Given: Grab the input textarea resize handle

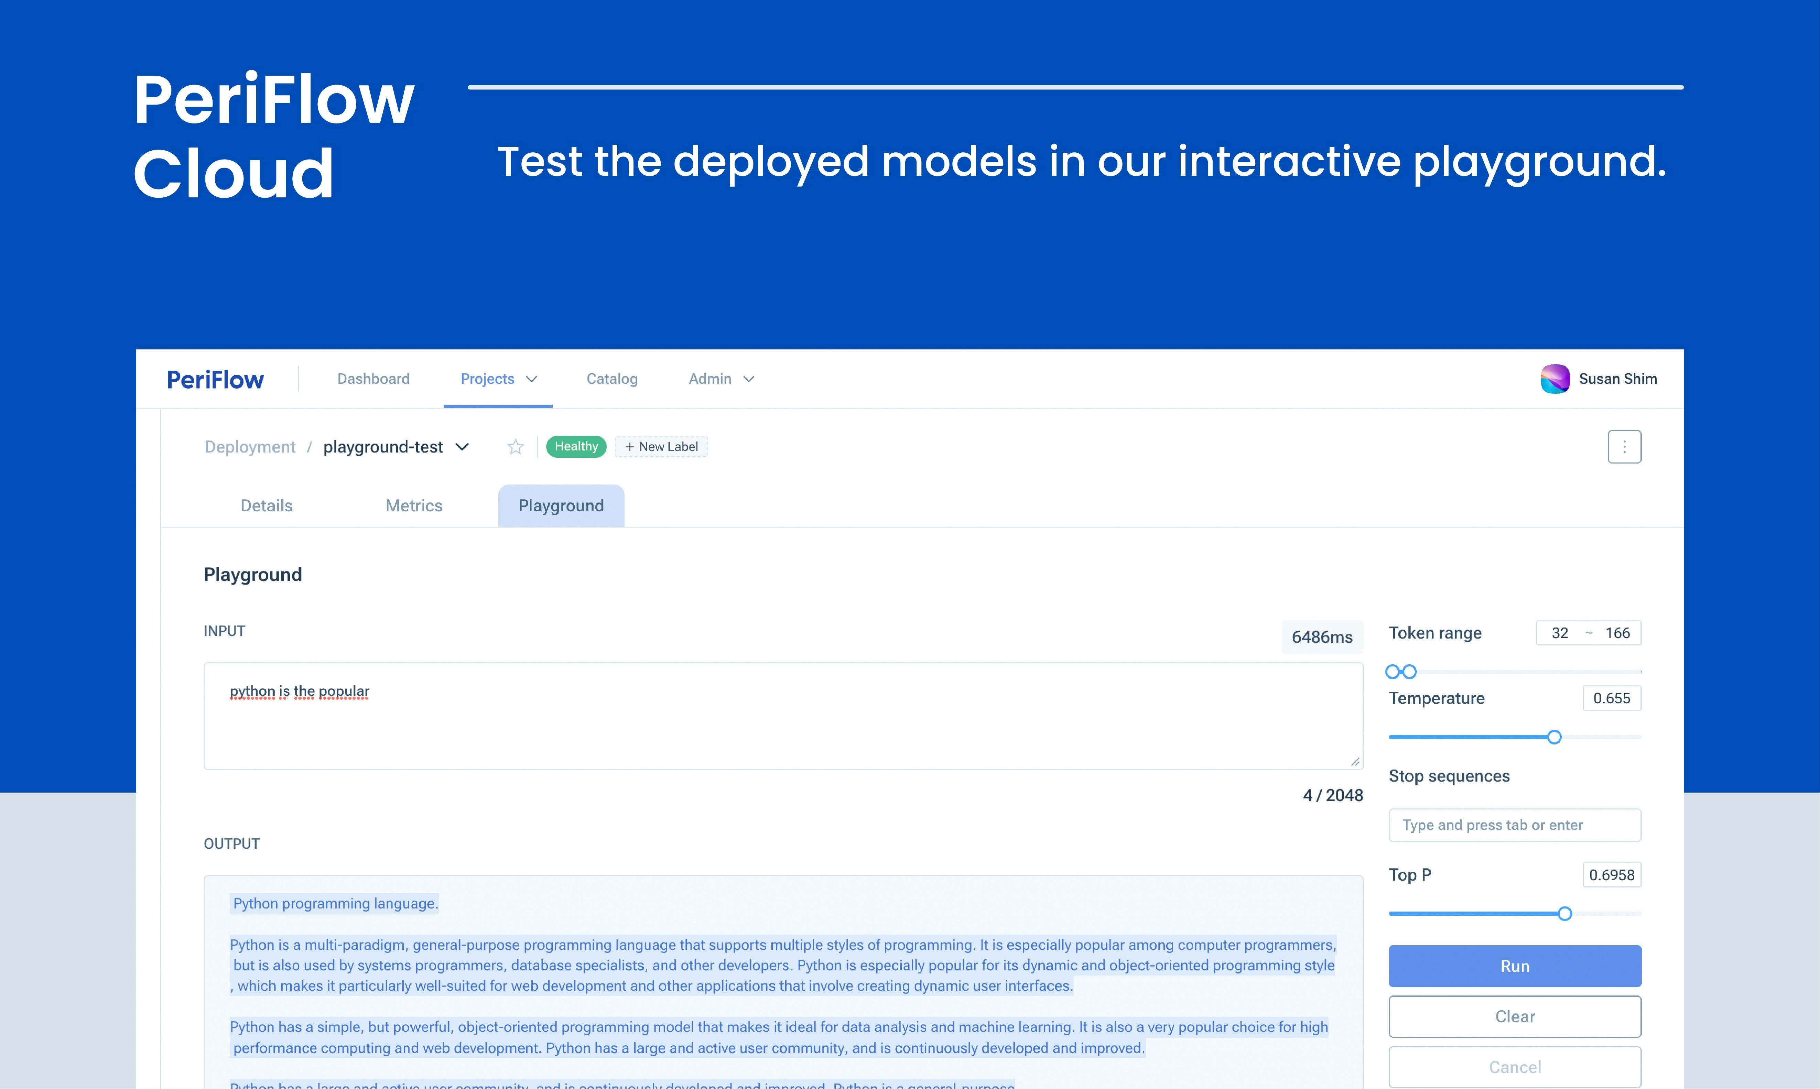Looking at the screenshot, I should (x=1355, y=762).
